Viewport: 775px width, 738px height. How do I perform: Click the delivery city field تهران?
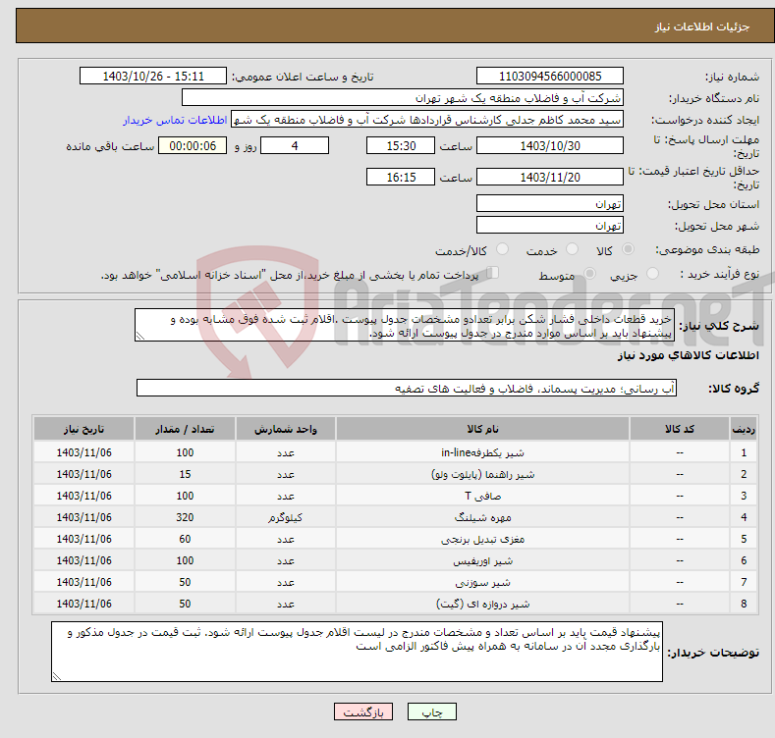tap(550, 226)
